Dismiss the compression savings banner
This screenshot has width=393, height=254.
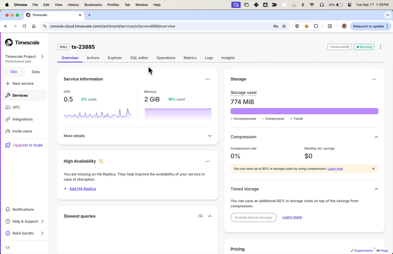pos(373,169)
